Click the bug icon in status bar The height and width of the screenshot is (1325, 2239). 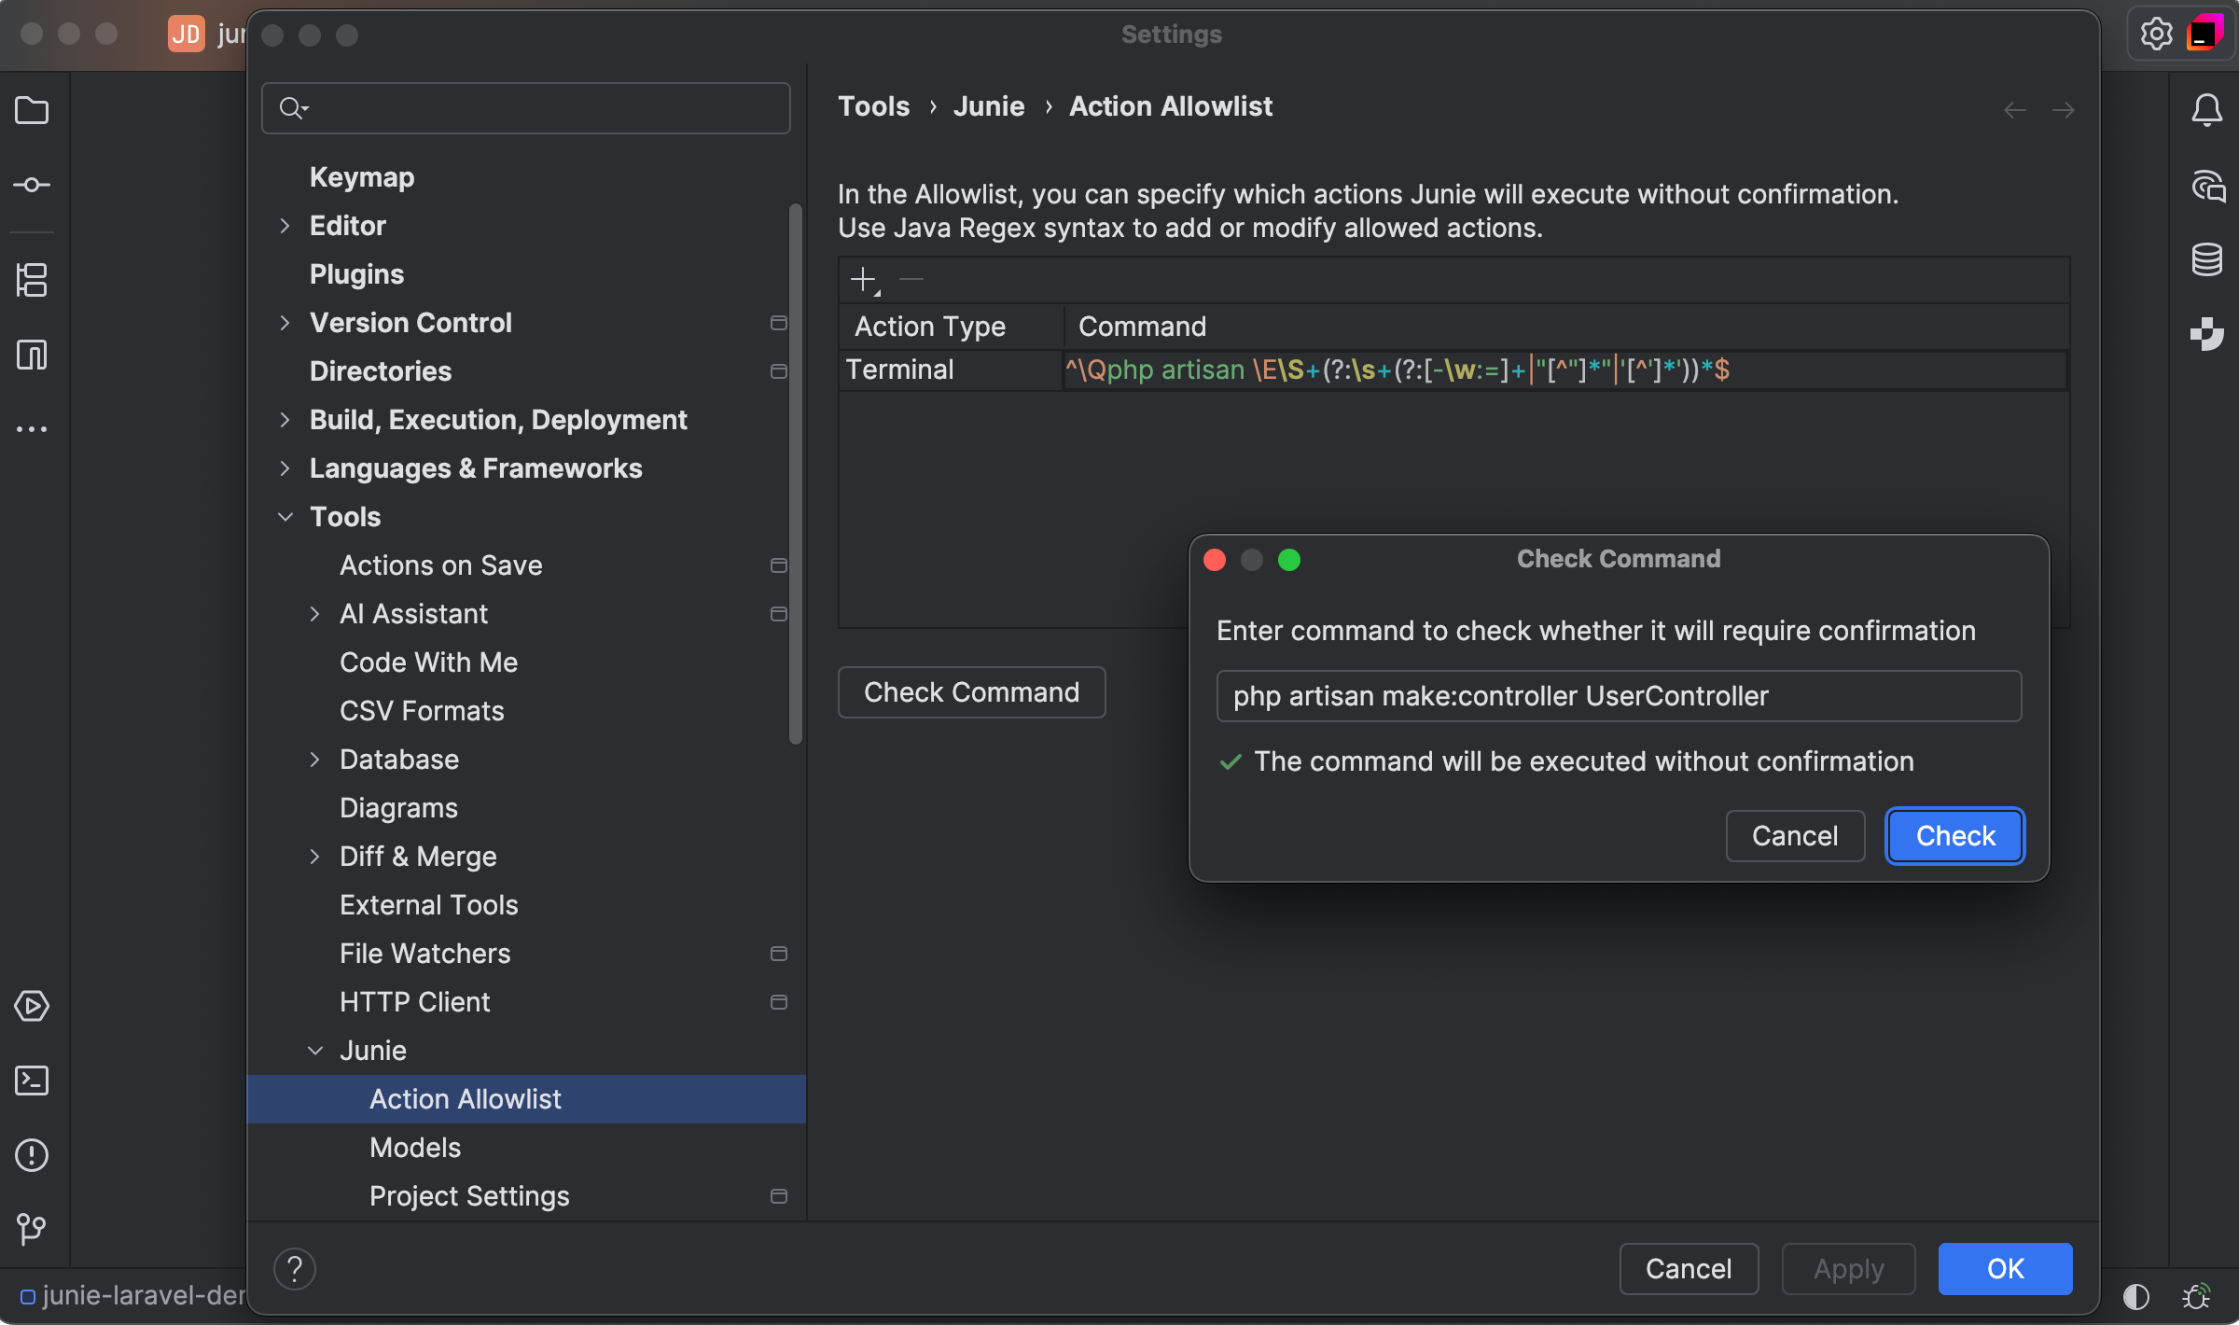pos(2196,1296)
